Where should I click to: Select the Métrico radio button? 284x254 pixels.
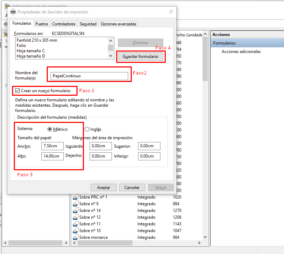[x=50, y=129]
